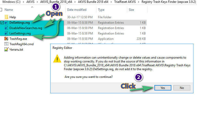Select the Help folder name
This screenshot has height=119, width=197.
tap(13, 17)
